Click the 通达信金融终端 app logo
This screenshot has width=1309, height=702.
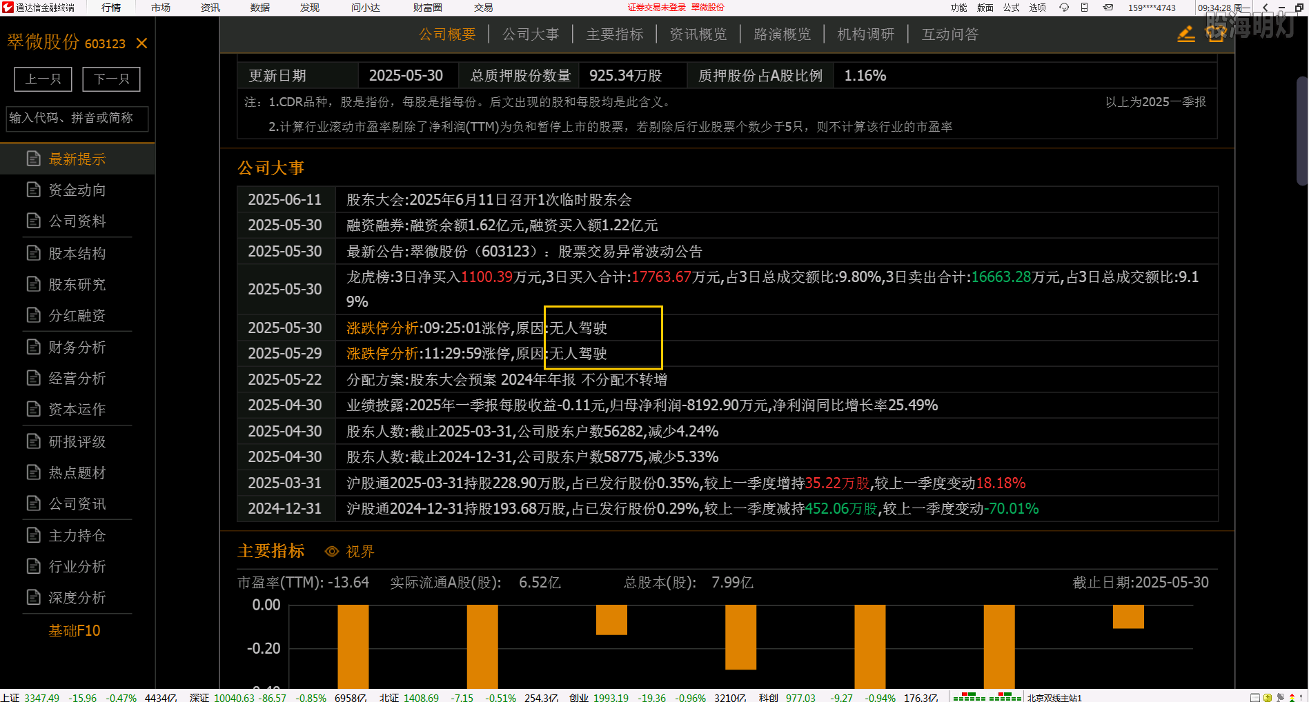(8, 8)
